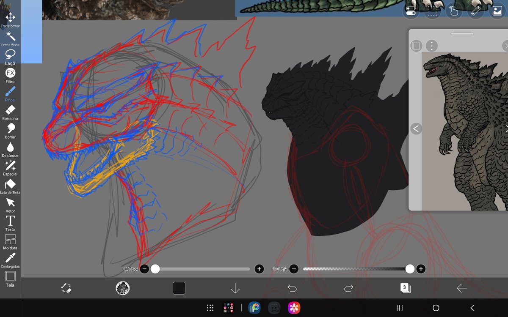Open Discord from the taskbar
Viewport: 508px width, 317px height.
click(274, 308)
